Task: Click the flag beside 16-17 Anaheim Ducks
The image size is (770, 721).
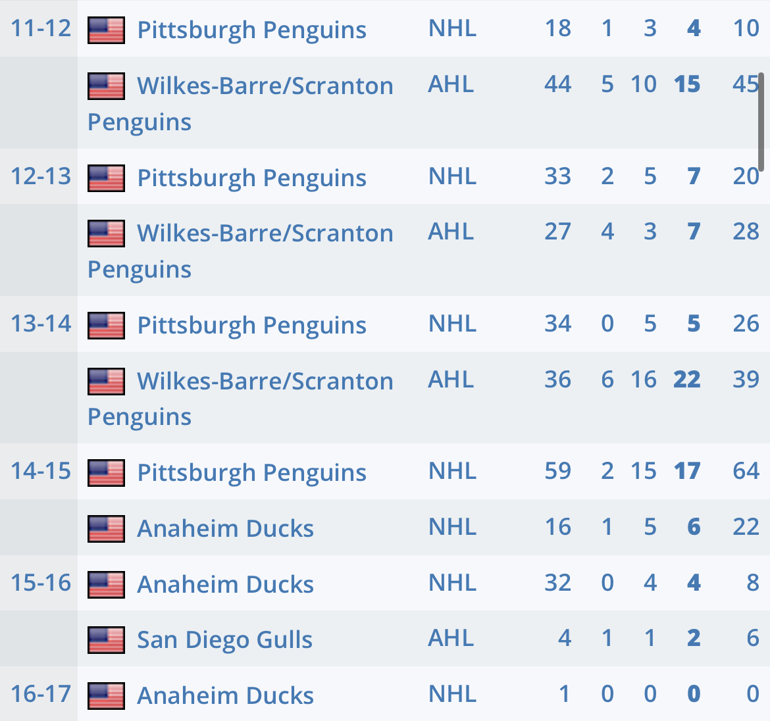Action: click(x=106, y=696)
